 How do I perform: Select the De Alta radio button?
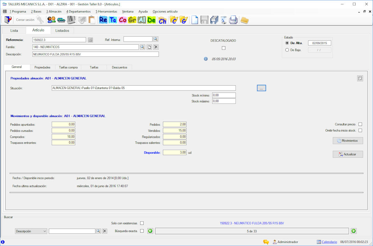click(287, 43)
